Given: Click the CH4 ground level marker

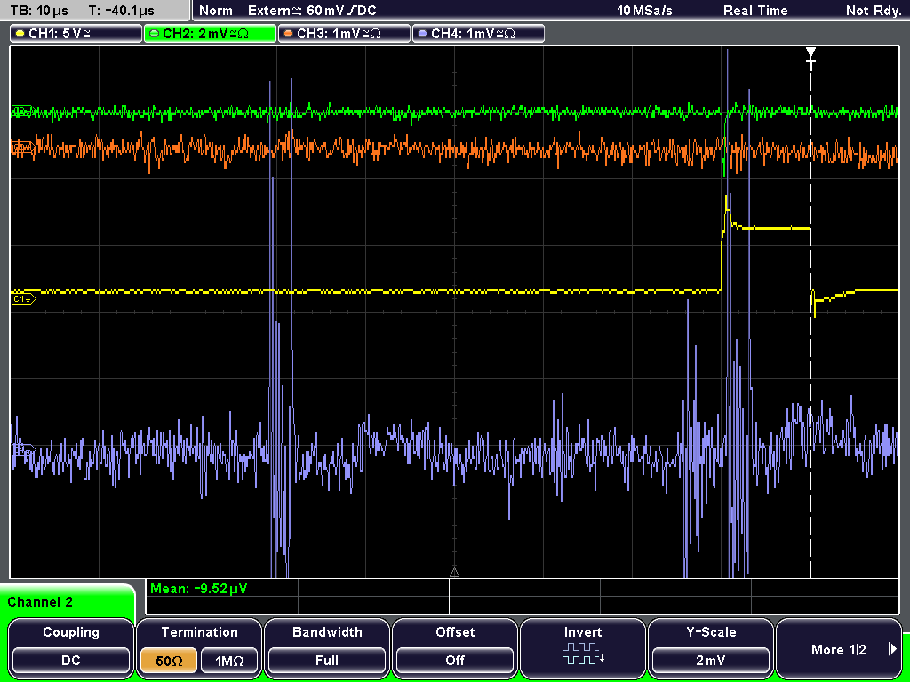Looking at the screenshot, I should coord(23,449).
